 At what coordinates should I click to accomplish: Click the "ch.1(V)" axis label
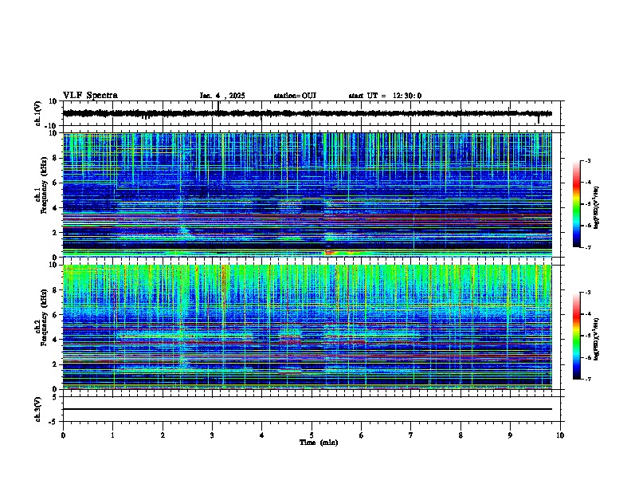coord(38,113)
